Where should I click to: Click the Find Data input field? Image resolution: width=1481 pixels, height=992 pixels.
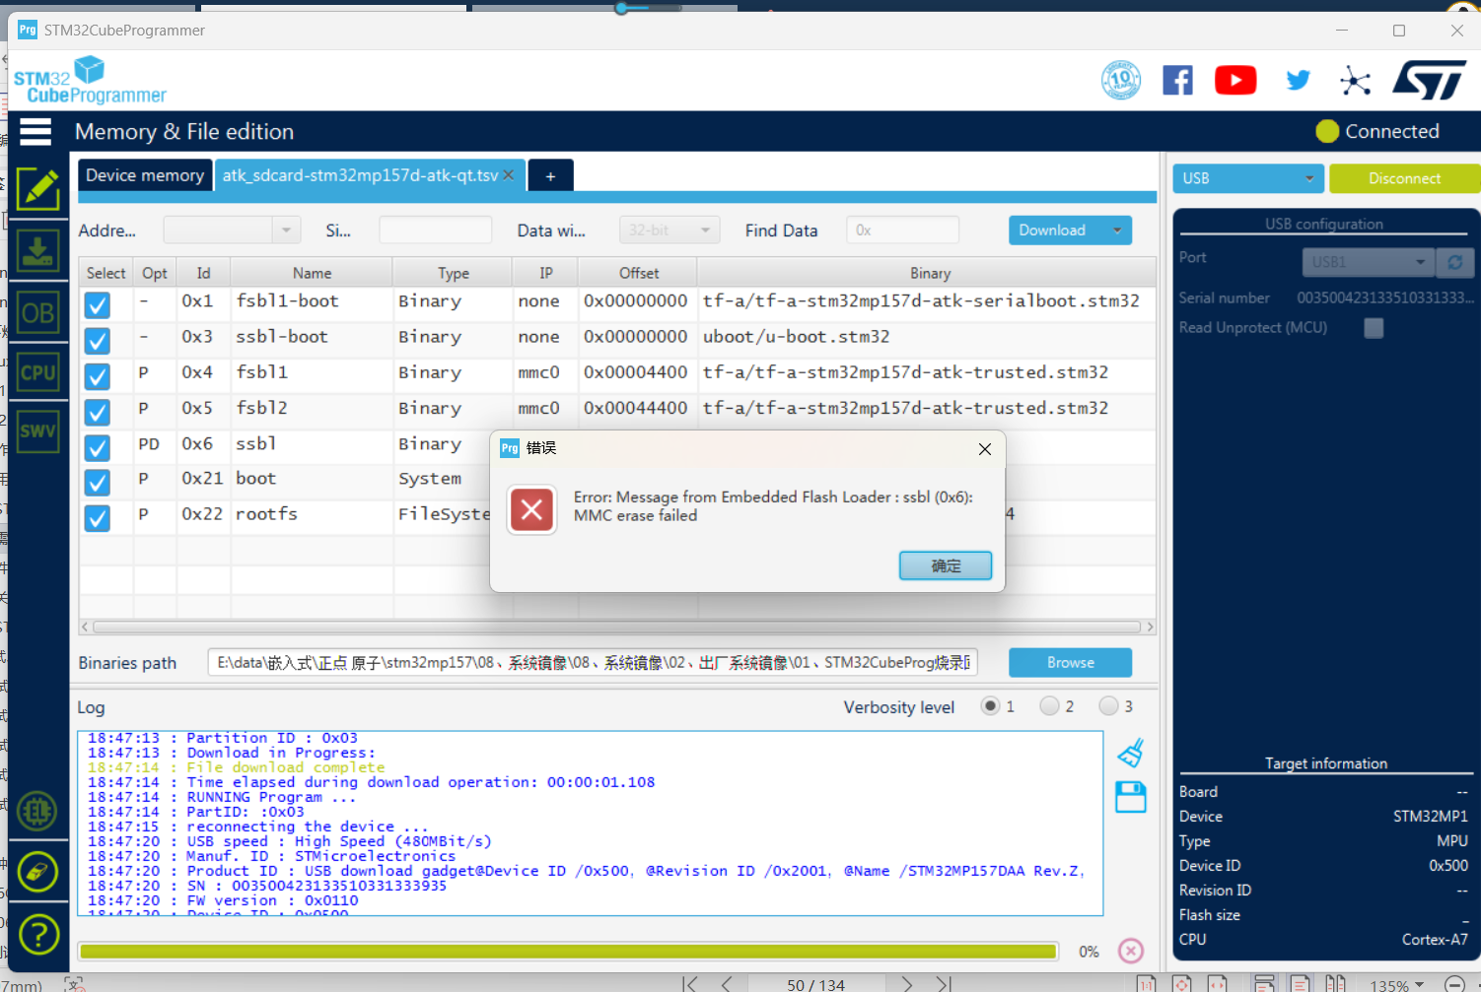coord(902,231)
